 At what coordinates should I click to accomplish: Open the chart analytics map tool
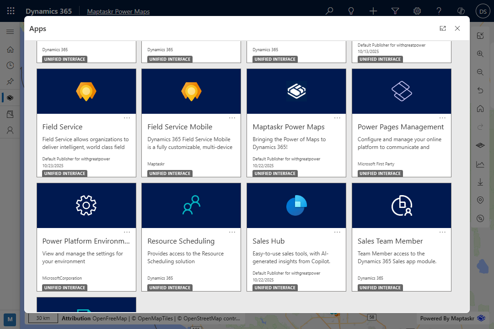click(480, 164)
